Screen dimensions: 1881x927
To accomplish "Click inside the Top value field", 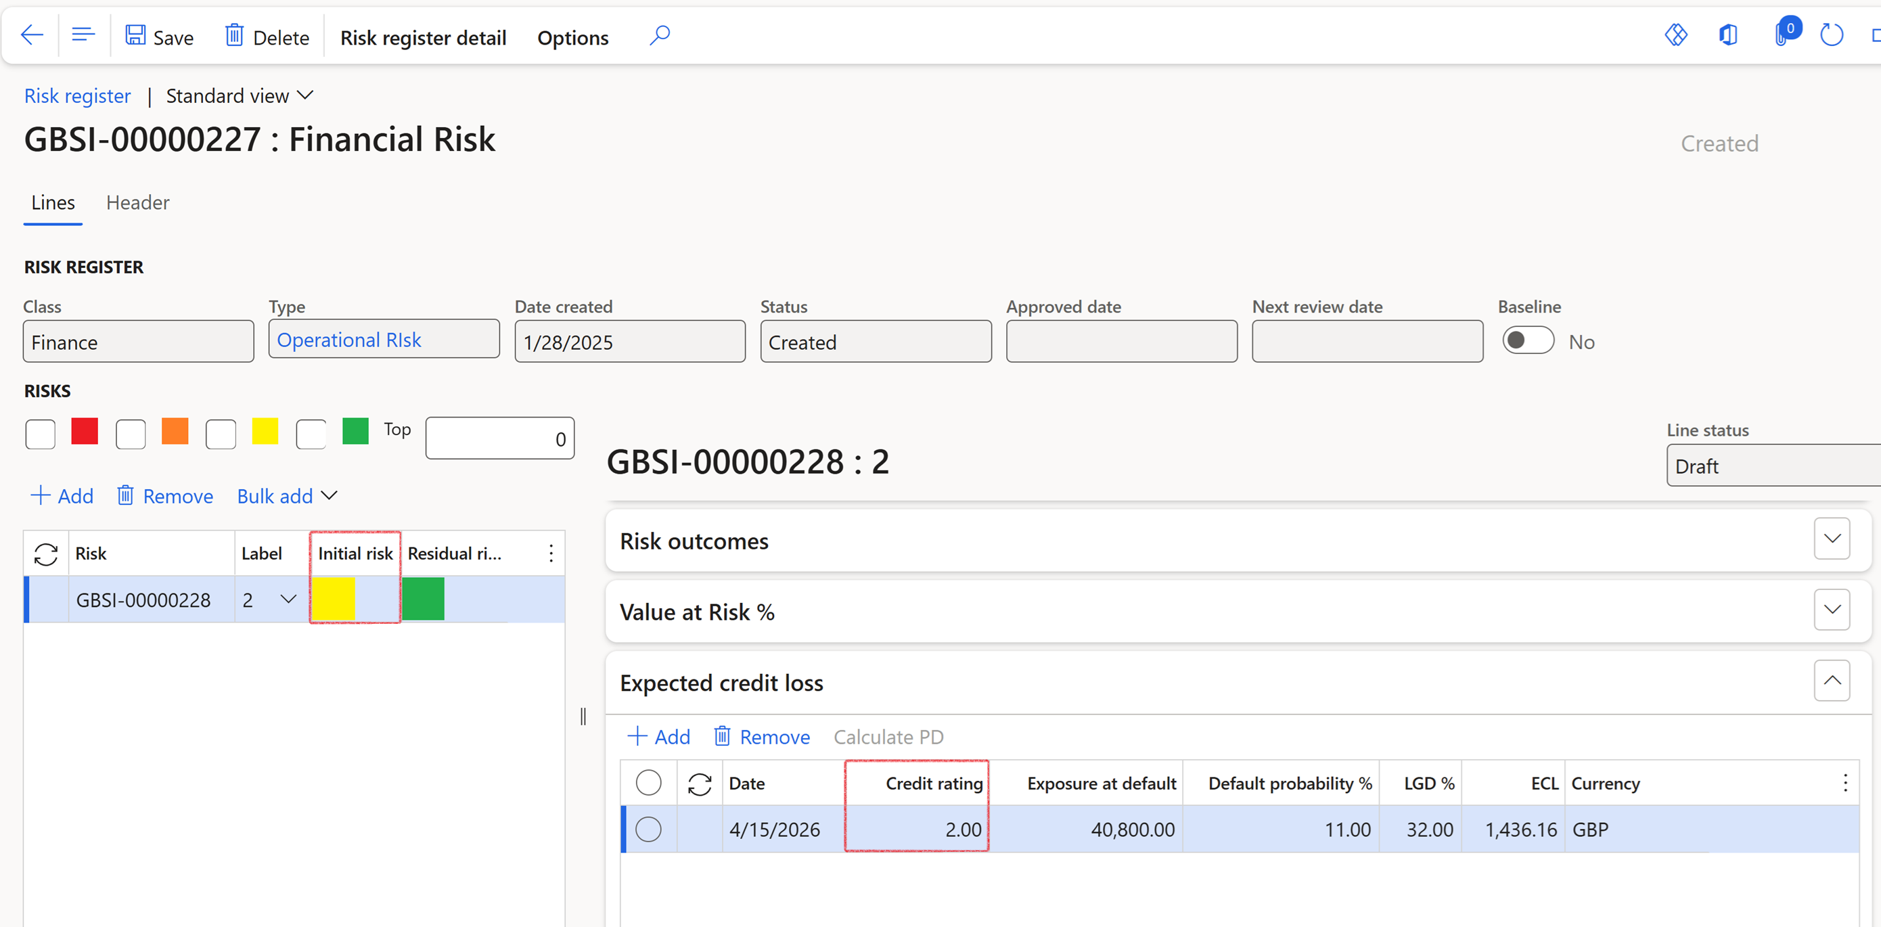I will point(499,438).
